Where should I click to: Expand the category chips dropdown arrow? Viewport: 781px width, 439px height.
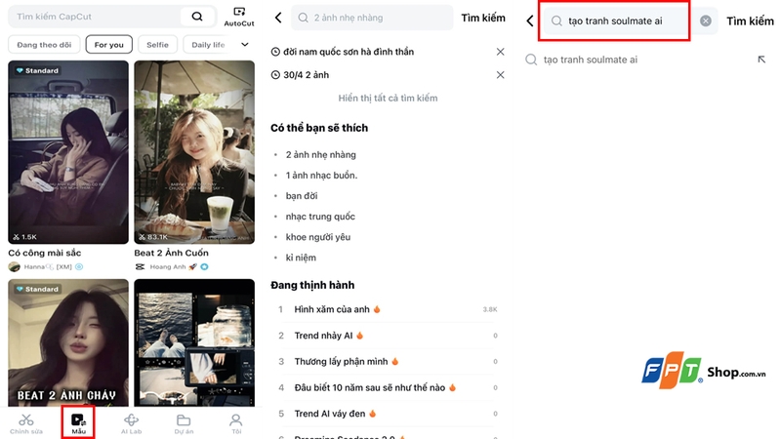click(x=245, y=44)
